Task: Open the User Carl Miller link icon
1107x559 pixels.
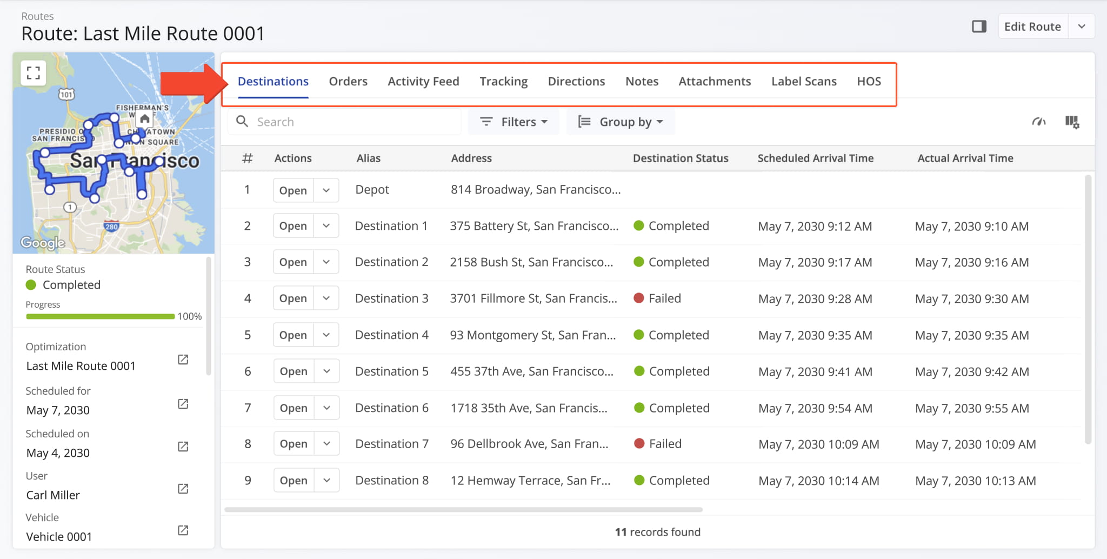Action: [183, 489]
